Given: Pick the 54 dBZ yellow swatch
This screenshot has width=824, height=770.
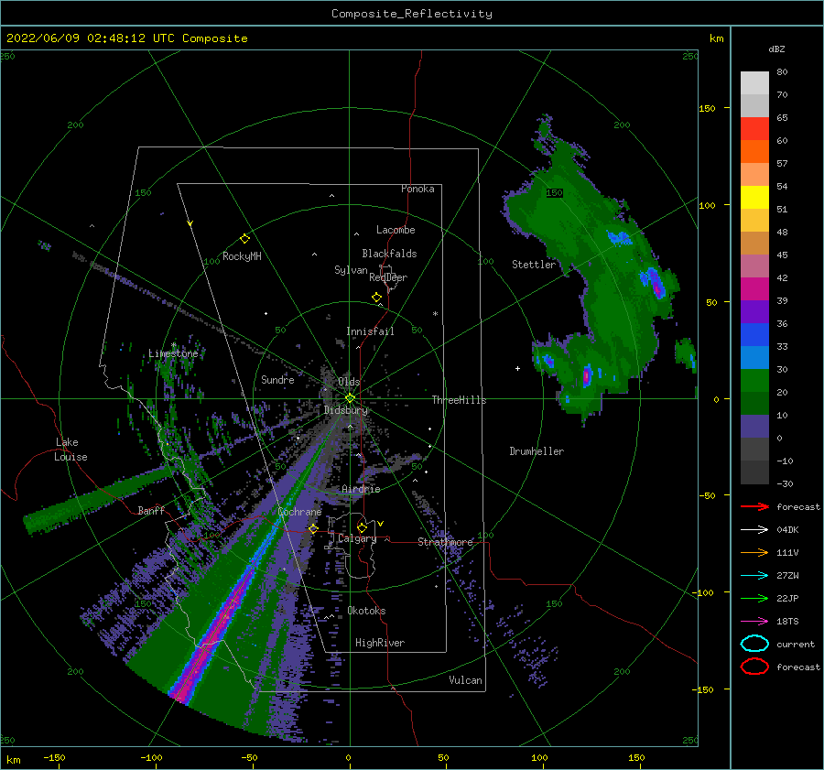Looking at the screenshot, I should pyautogui.click(x=754, y=197).
